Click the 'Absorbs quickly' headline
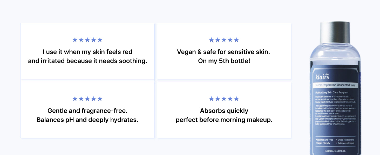The height and width of the screenshot is (155, 380). click(224, 111)
